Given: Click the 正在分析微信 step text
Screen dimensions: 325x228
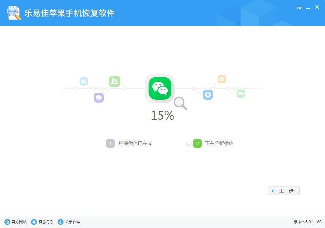Looking at the screenshot, I should [219, 143].
